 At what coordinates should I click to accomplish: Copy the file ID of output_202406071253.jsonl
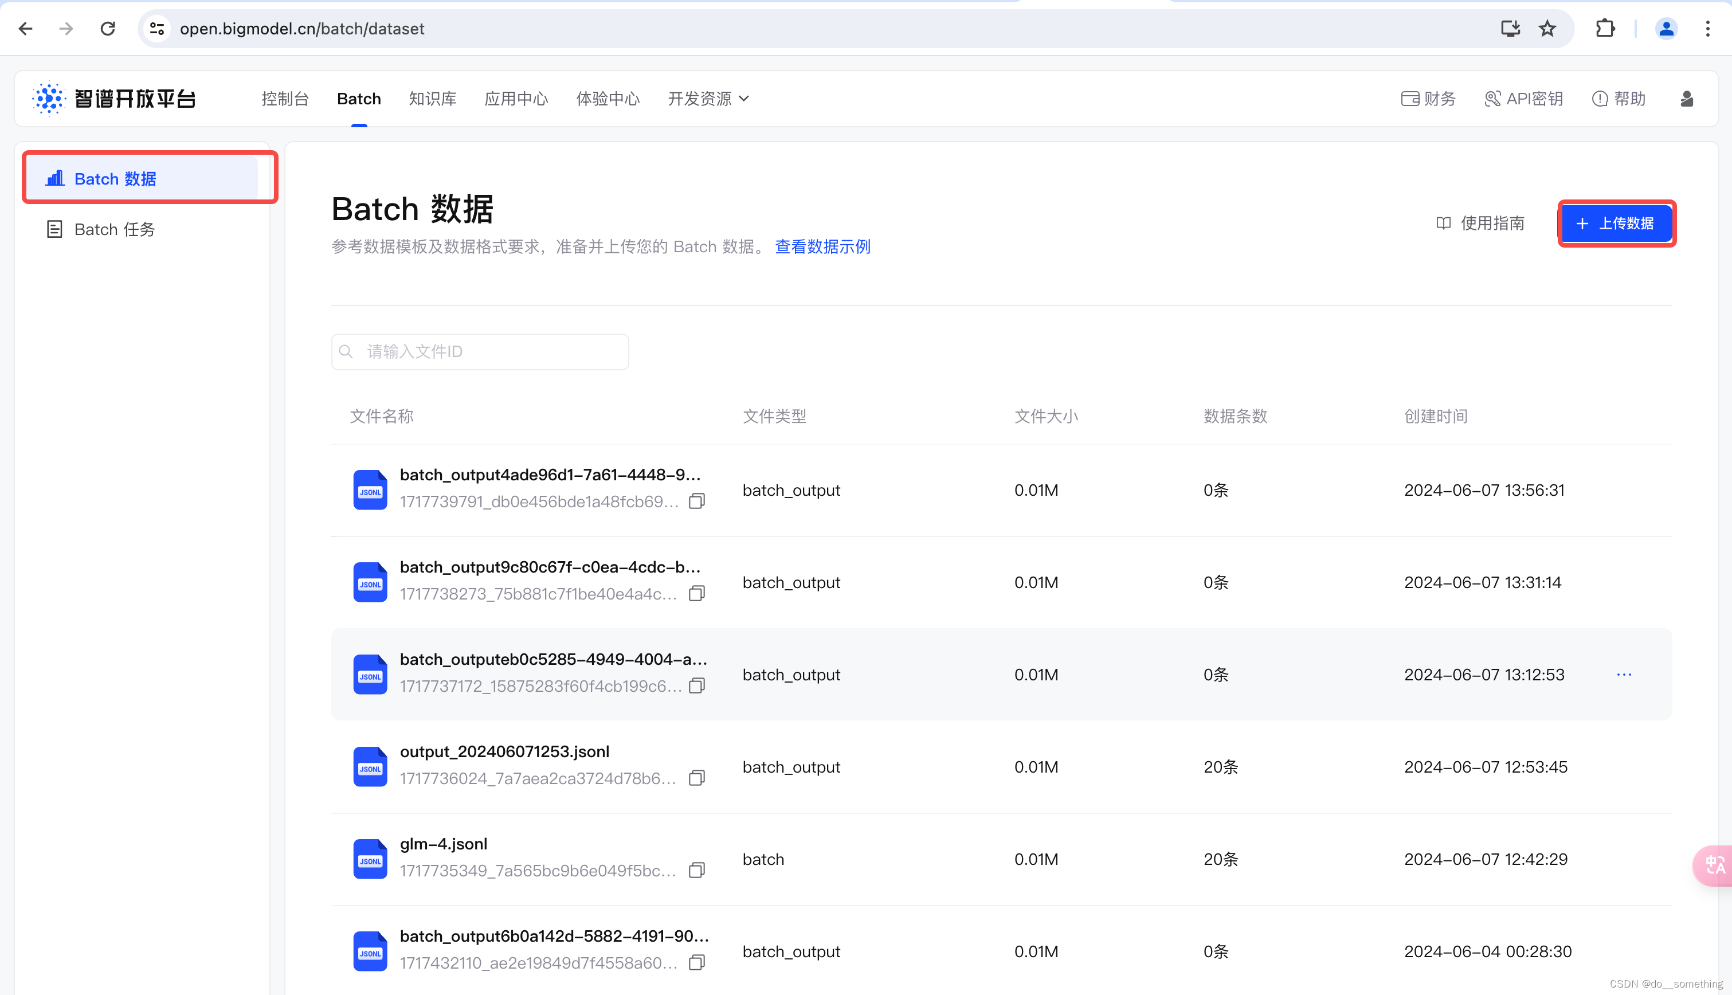(697, 778)
